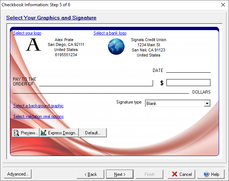The width and height of the screenshot is (229, 181).
Task: Click the blue question mark Help icon
Action: click(x=206, y=174)
